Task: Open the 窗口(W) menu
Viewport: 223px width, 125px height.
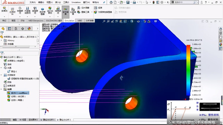Action: pos(87,2)
